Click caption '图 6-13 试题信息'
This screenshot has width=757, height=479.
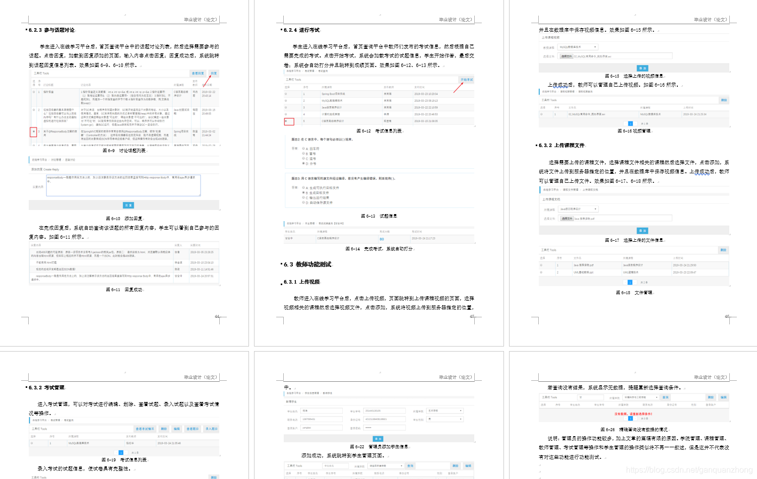(379, 216)
